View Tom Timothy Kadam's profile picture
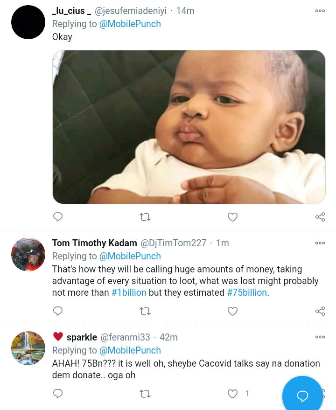This screenshot has height=410, width=336. point(28,255)
